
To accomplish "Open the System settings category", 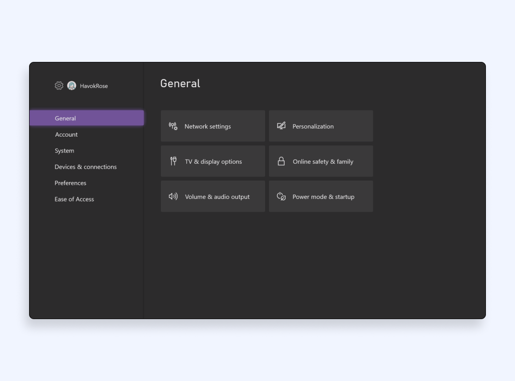I will tap(64, 151).
